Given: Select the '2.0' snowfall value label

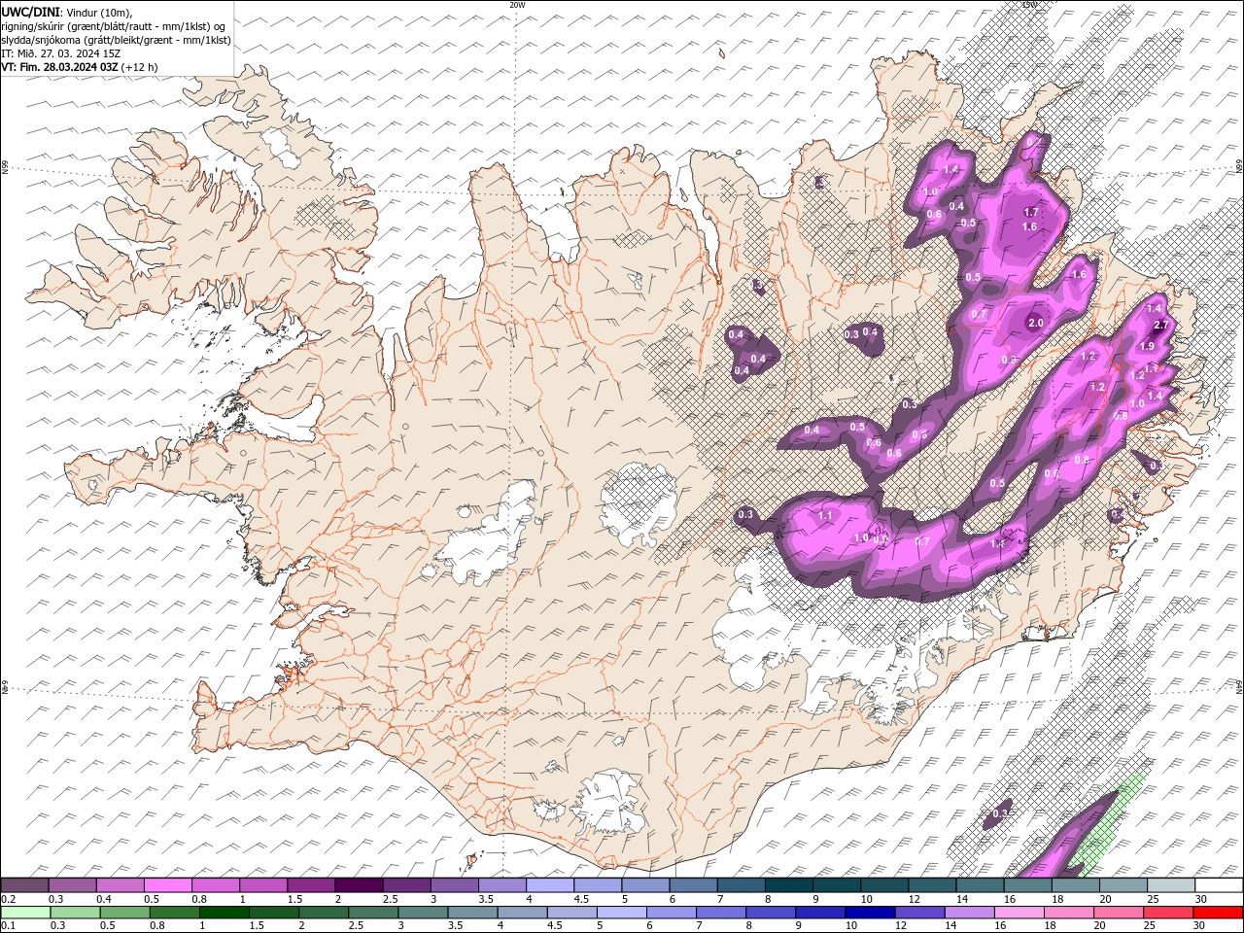Looking at the screenshot, I should (1035, 324).
